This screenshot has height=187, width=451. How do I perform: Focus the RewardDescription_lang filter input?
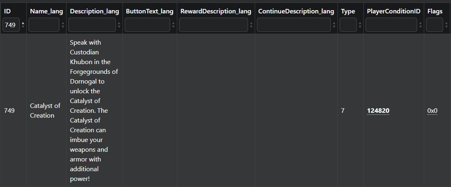click(213, 25)
